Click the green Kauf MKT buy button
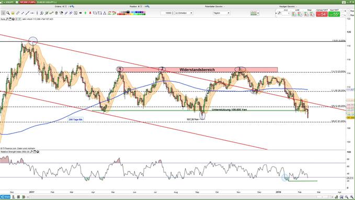 point(334,14)
